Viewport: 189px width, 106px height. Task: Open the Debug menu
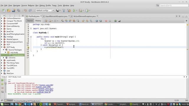pos(42,6)
